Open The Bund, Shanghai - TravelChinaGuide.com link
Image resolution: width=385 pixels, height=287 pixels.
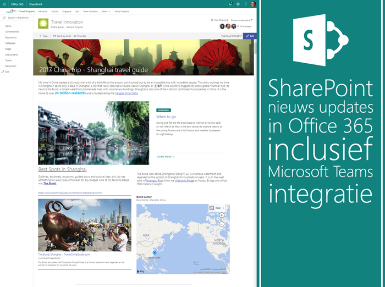[64, 255]
